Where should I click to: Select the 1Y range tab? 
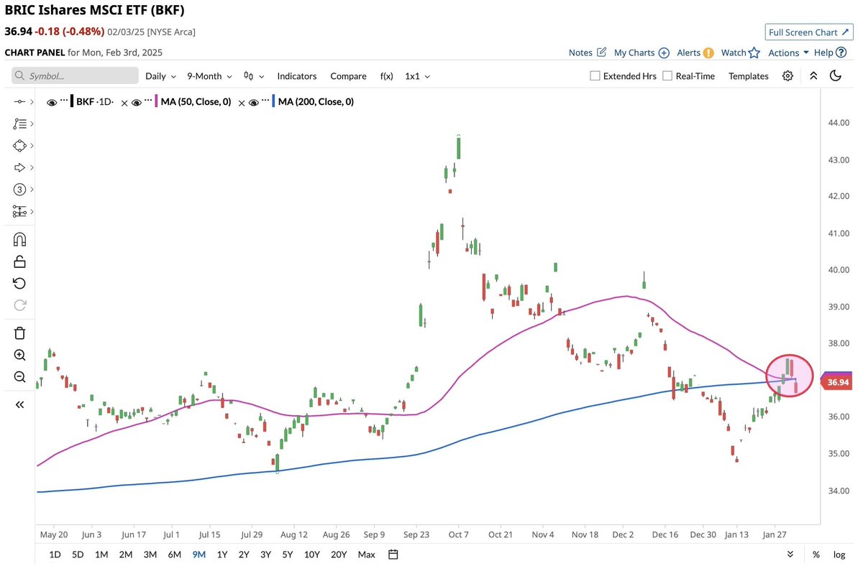[222, 554]
